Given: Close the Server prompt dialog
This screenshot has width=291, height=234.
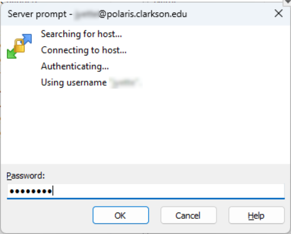Looking at the screenshot, I should [x=278, y=14].
